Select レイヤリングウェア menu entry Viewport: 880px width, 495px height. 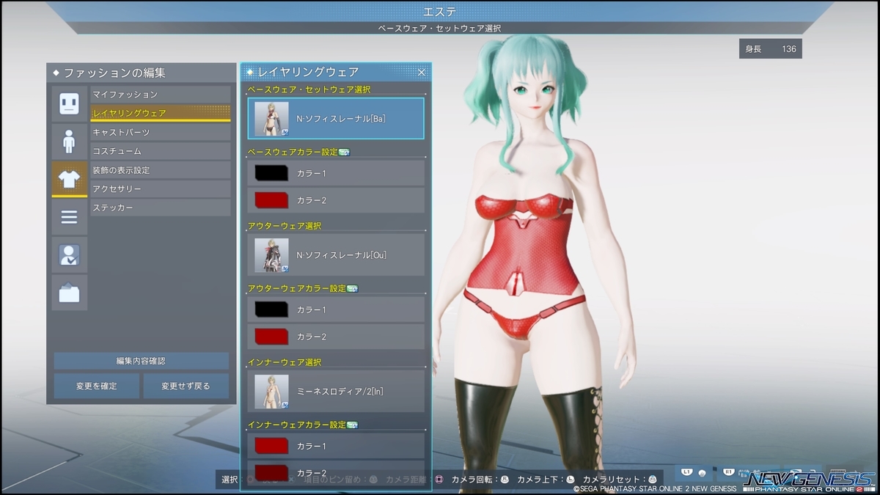click(161, 113)
